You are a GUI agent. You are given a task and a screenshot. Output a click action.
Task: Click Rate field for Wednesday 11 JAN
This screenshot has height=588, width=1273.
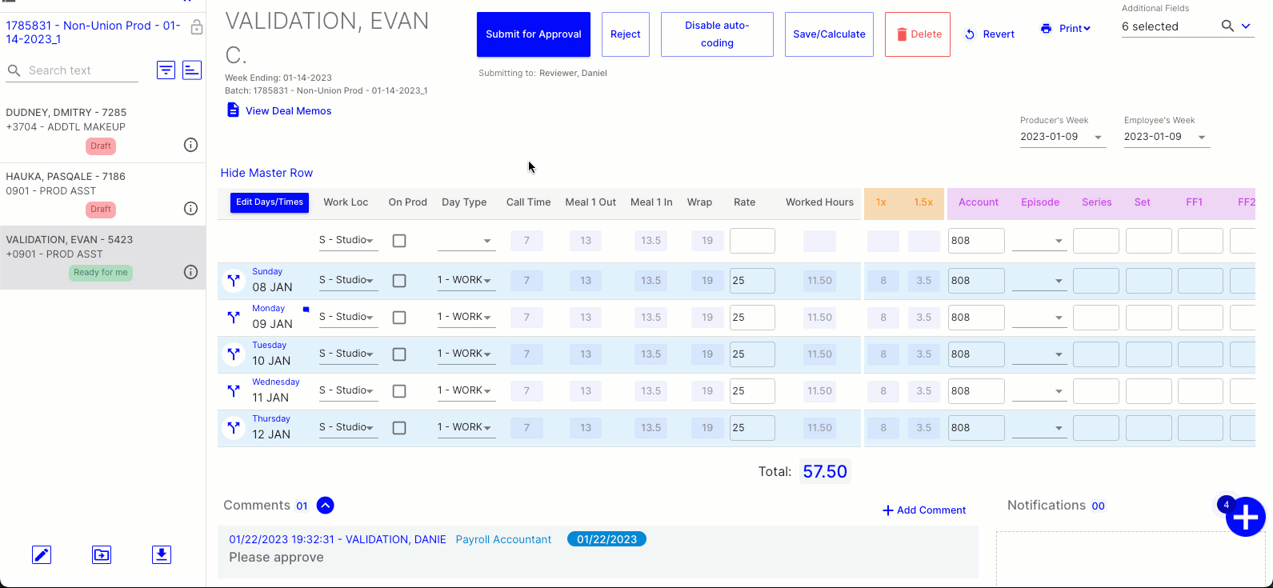coord(752,391)
